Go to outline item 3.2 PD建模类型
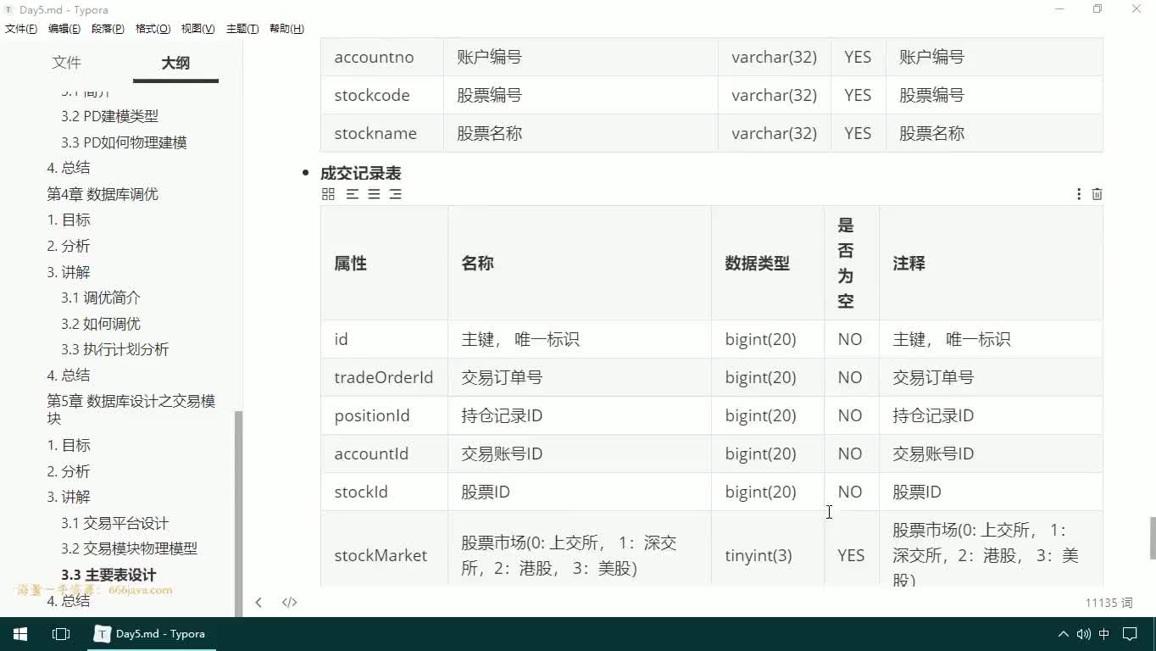 pos(109,116)
